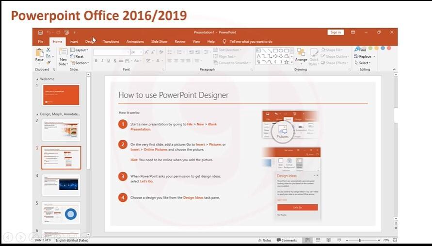Toggle text Shadow formatting
The image size is (432, 246).
tap(115, 61)
